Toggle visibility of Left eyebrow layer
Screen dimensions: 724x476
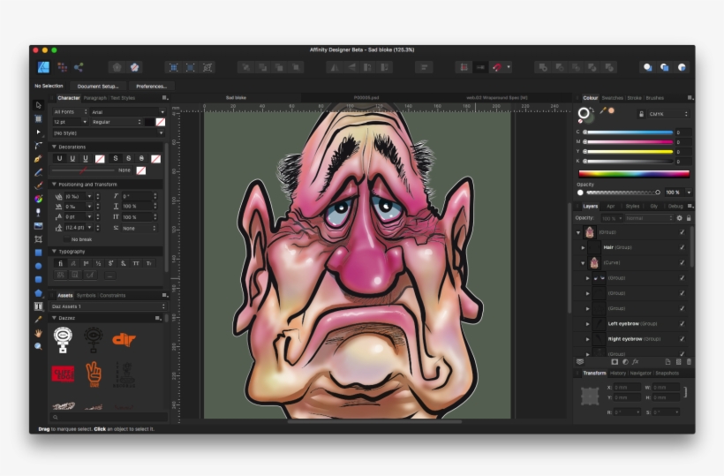[x=682, y=323]
